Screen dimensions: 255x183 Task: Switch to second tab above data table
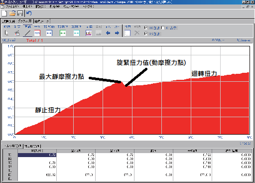pos(32,146)
